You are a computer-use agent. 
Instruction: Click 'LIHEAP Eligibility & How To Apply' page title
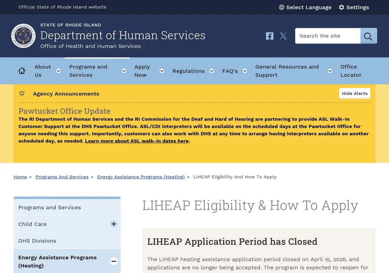tap(250, 205)
